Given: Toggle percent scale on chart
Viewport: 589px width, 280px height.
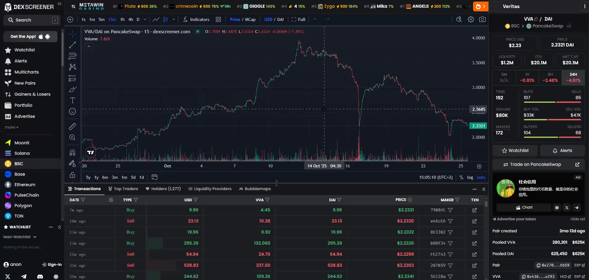Looking at the screenshot, I should pos(461,177).
